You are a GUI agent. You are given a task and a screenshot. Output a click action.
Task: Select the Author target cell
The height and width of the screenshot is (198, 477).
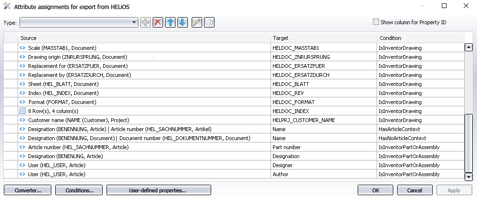pos(324,174)
